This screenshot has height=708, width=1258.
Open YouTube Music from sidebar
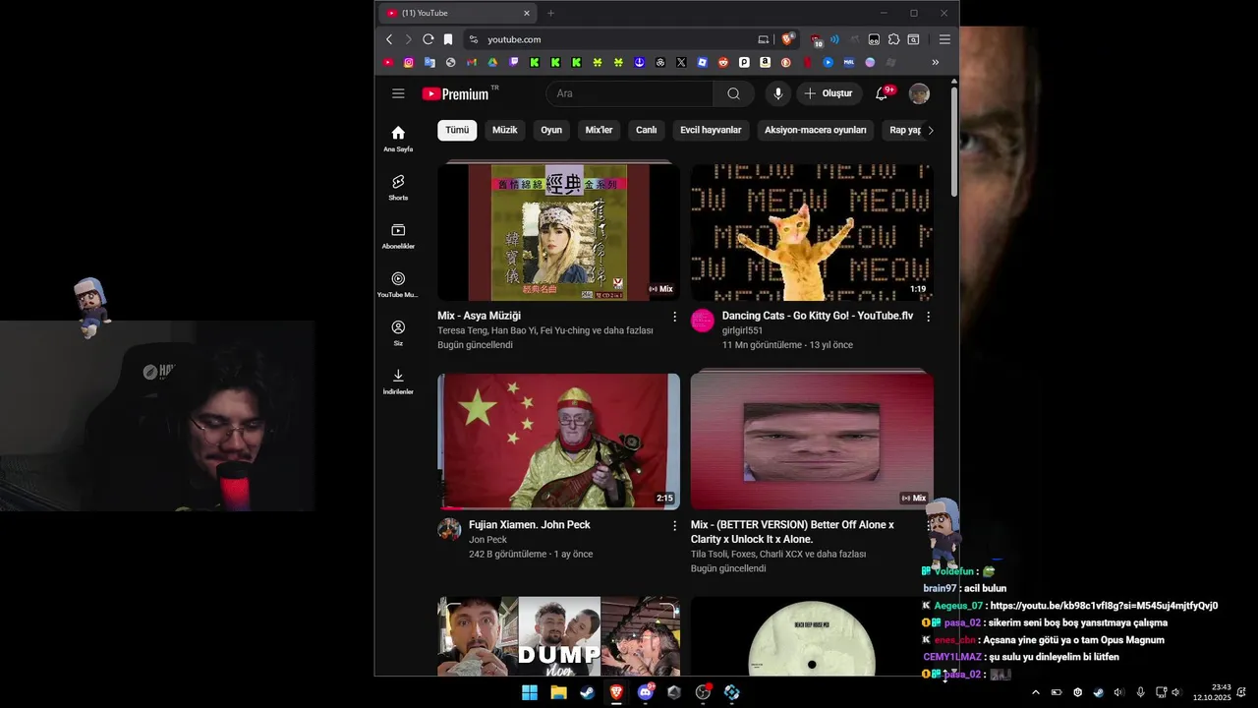pyautogui.click(x=398, y=285)
